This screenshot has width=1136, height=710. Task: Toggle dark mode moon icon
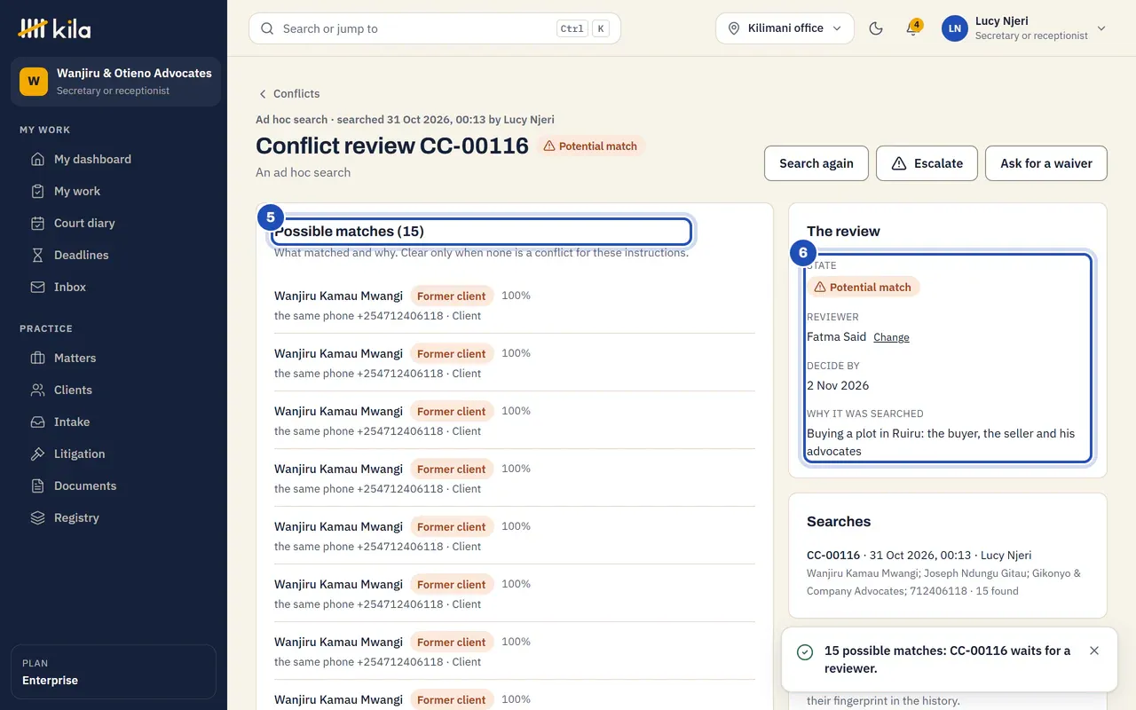pyautogui.click(x=876, y=28)
